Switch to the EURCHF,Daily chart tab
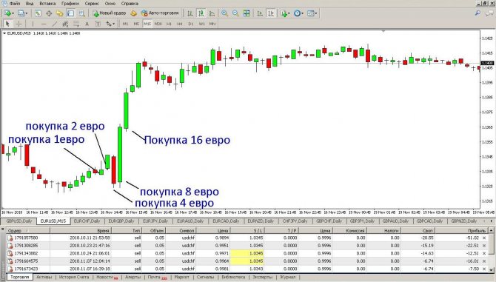Image resolution: width=496 pixels, height=282 pixels. 87,221
